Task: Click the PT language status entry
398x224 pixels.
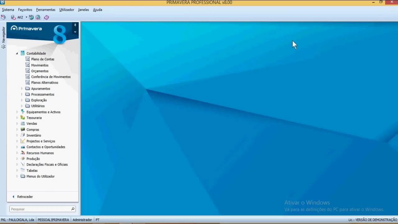Action: (97, 220)
